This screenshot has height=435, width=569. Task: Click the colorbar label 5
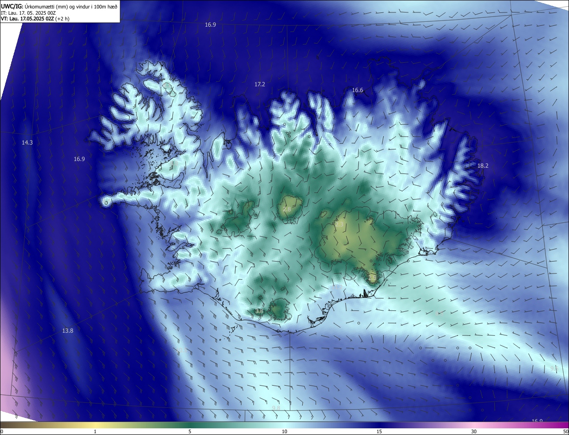[190, 431]
